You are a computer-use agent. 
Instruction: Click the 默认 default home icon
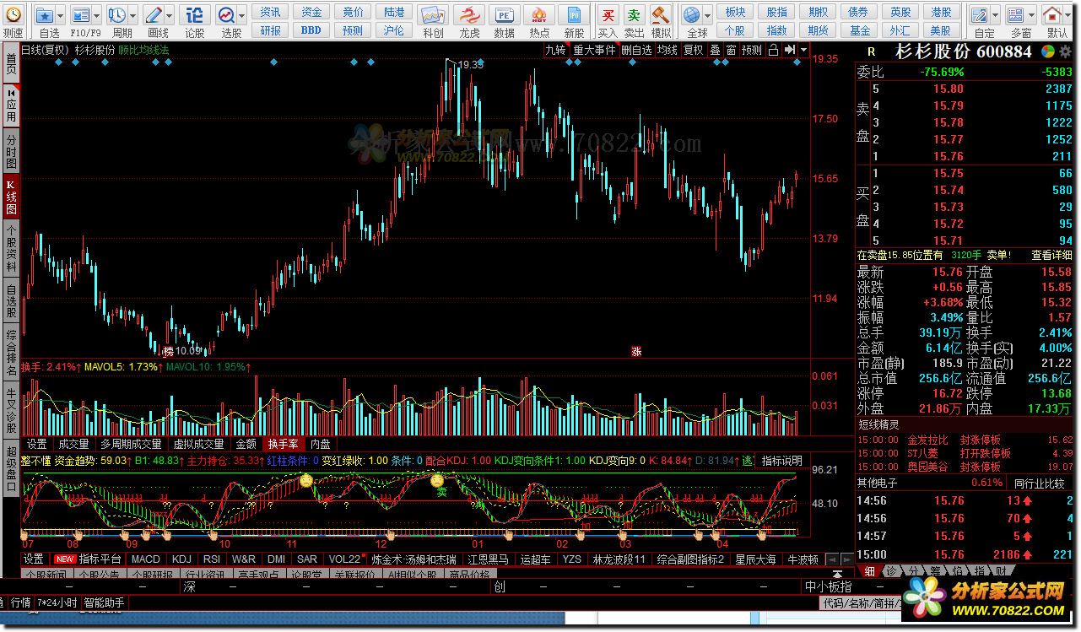pyautogui.click(x=1052, y=15)
